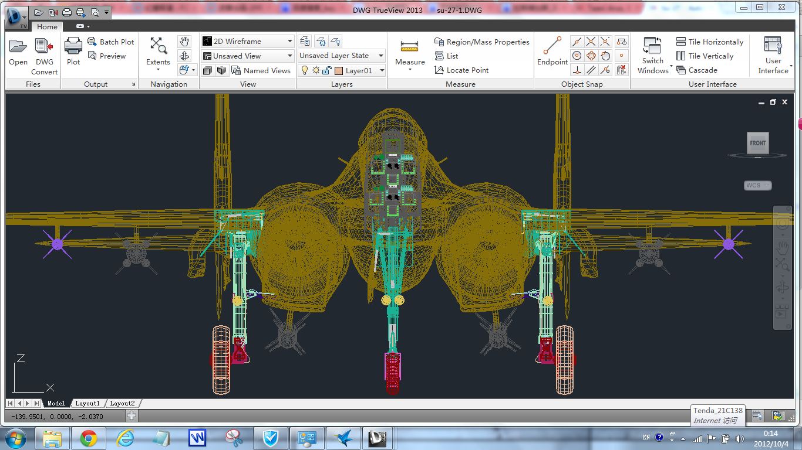Select the Pan hand tool in Navigation
Viewport: 802px width, 450px height.
tap(184, 42)
